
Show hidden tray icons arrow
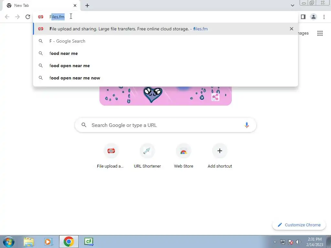click(x=275, y=242)
